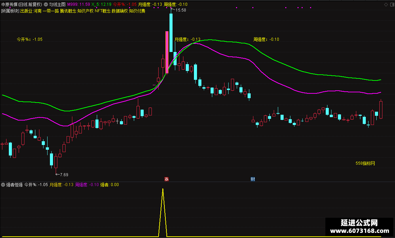Open the 知识产权 concept link
This screenshot has width=395, height=238.
point(85,11)
